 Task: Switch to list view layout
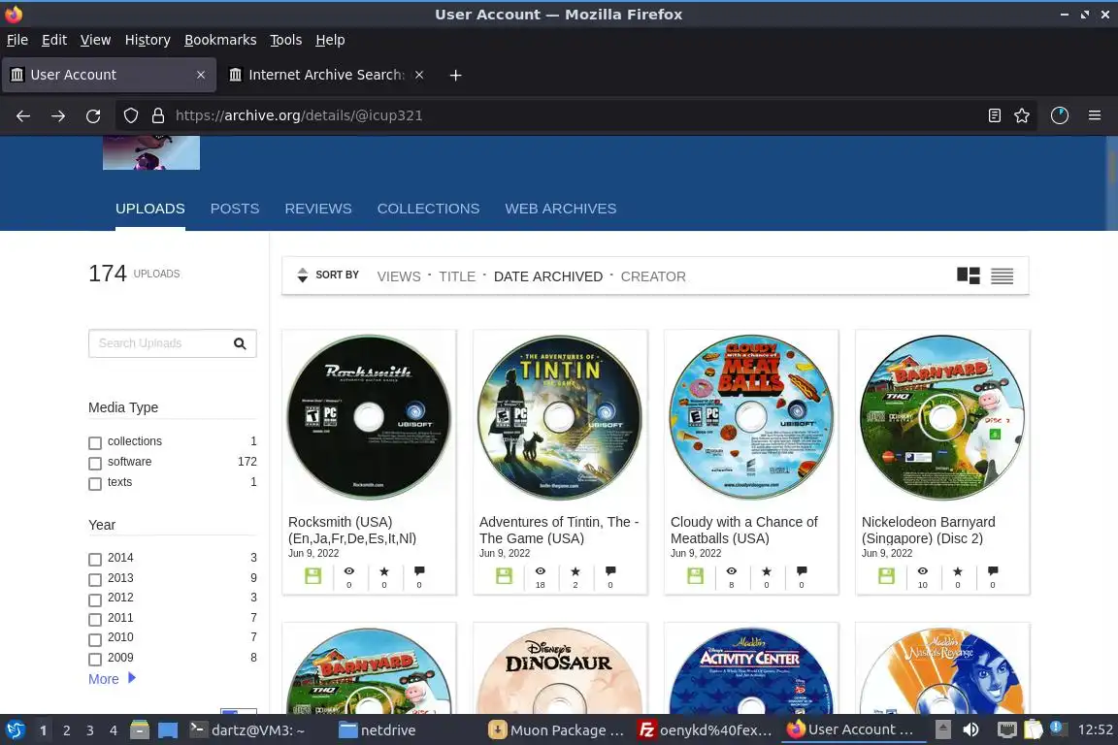pyautogui.click(x=1002, y=275)
